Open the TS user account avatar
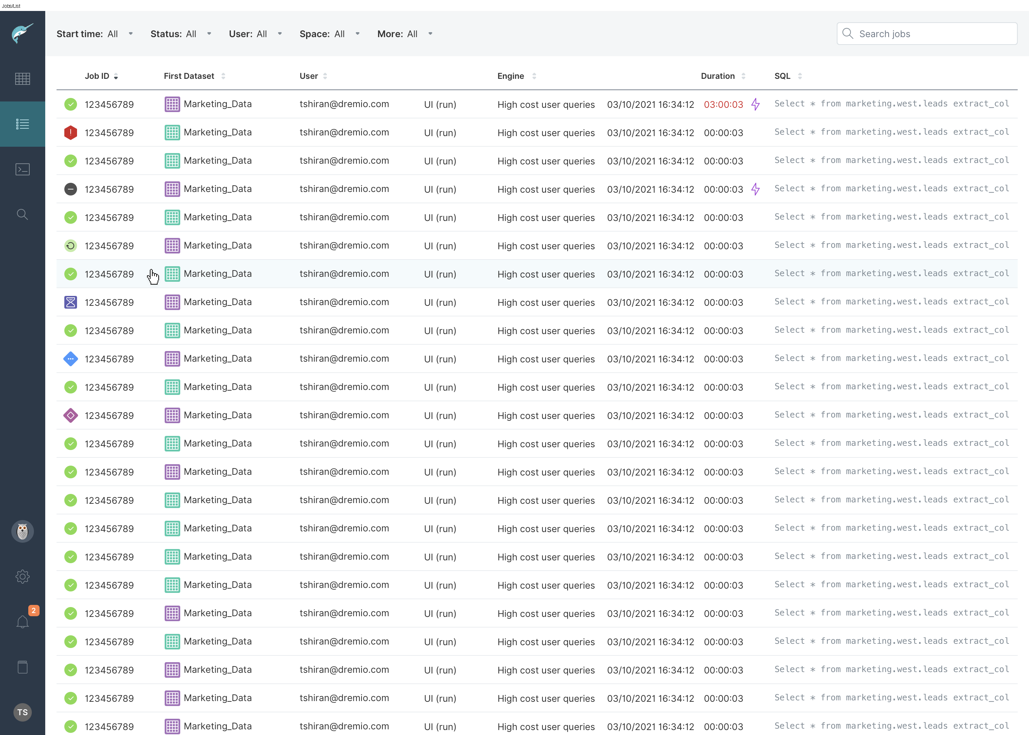The width and height of the screenshot is (1029, 735). pyautogui.click(x=23, y=712)
